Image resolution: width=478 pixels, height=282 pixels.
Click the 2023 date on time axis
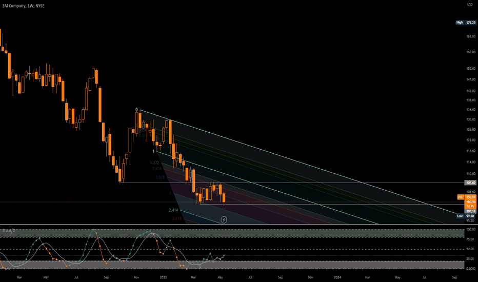tap(163, 277)
